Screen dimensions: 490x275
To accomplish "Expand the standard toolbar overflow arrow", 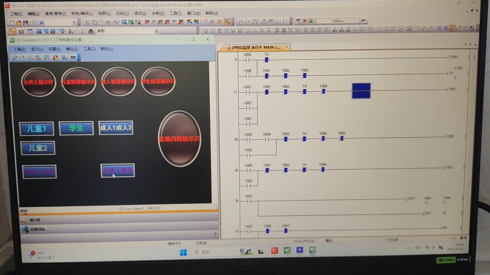I will [79, 23].
